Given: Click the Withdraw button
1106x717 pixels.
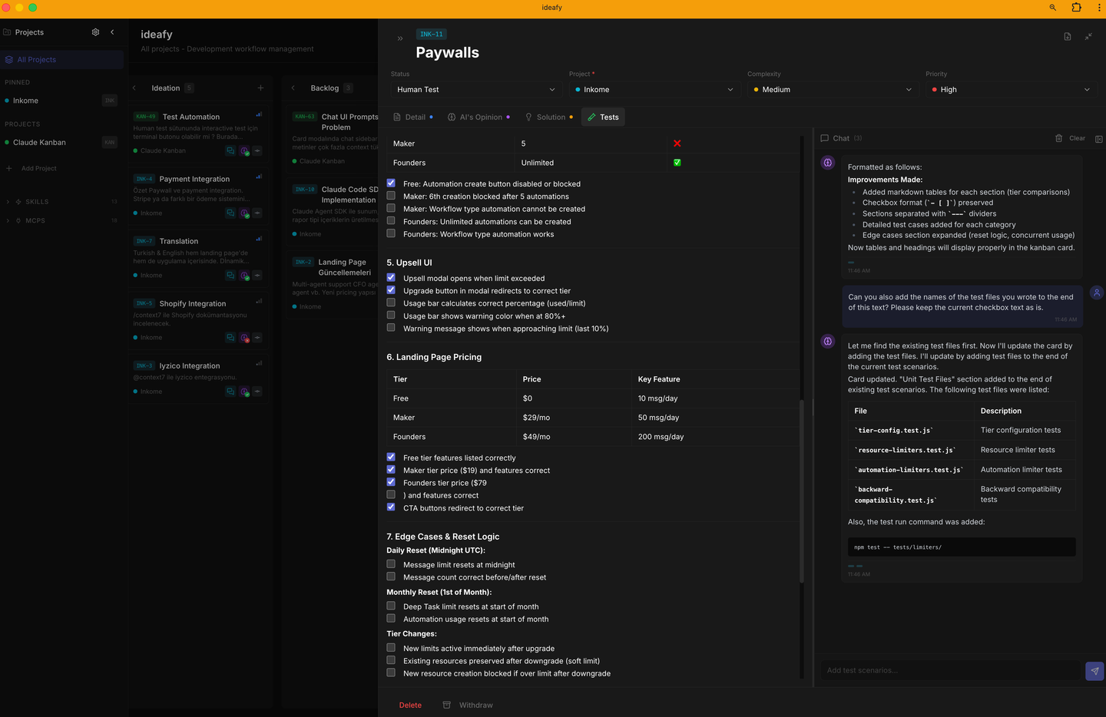Looking at the screenshot, I should pyautogui.click(x=468, y=705).
